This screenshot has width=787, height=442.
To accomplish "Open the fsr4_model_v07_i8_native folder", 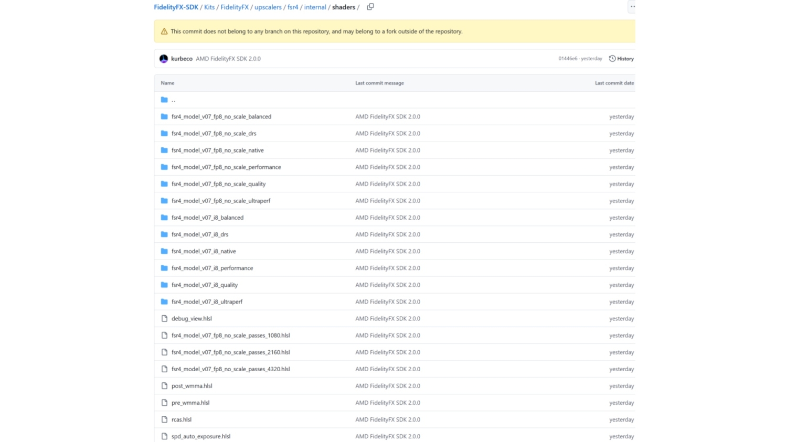I will [x=204, y=251].
